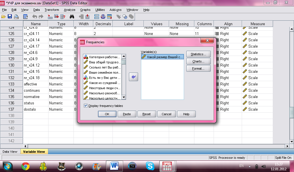Select the Split File toolbar icon
This screenshot has height=172, width=294.
(97, 17)
